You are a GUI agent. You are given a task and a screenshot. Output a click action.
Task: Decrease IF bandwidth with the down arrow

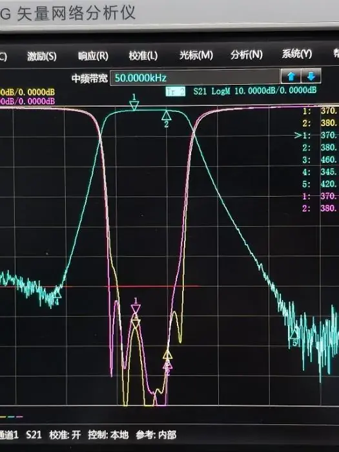pos(311,76)
